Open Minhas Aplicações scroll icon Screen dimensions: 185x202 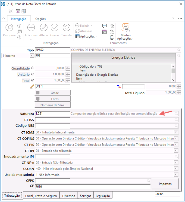pos(125,28)
